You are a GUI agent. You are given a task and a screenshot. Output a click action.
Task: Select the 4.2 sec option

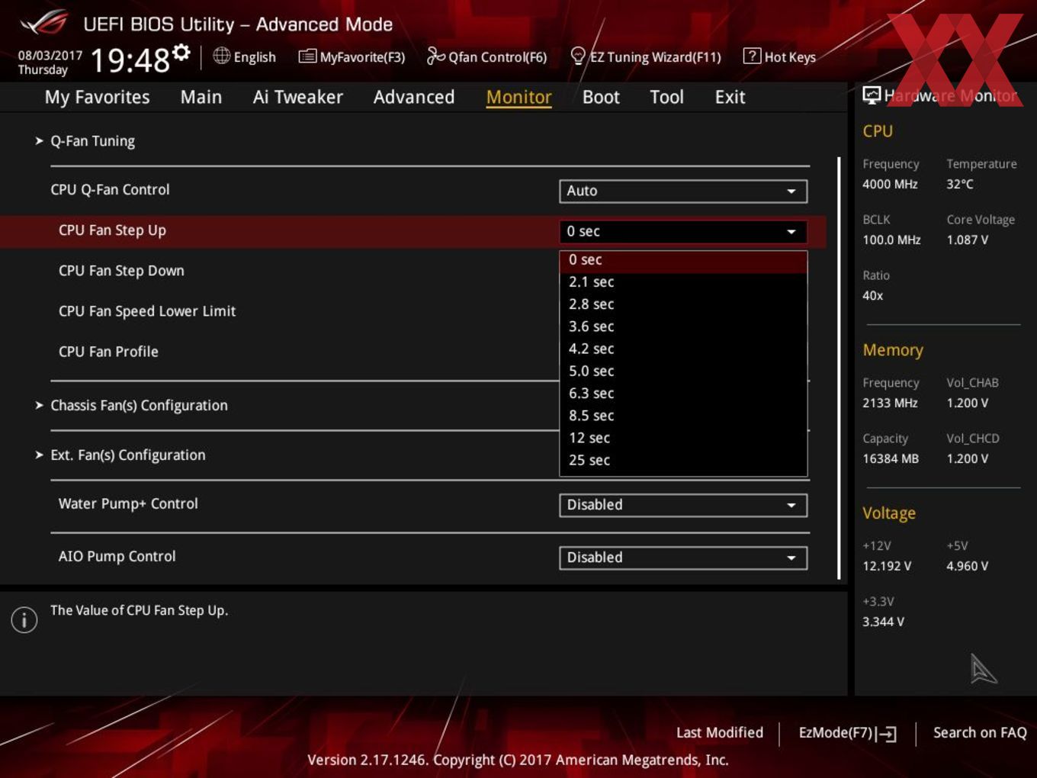click(683, 349)
